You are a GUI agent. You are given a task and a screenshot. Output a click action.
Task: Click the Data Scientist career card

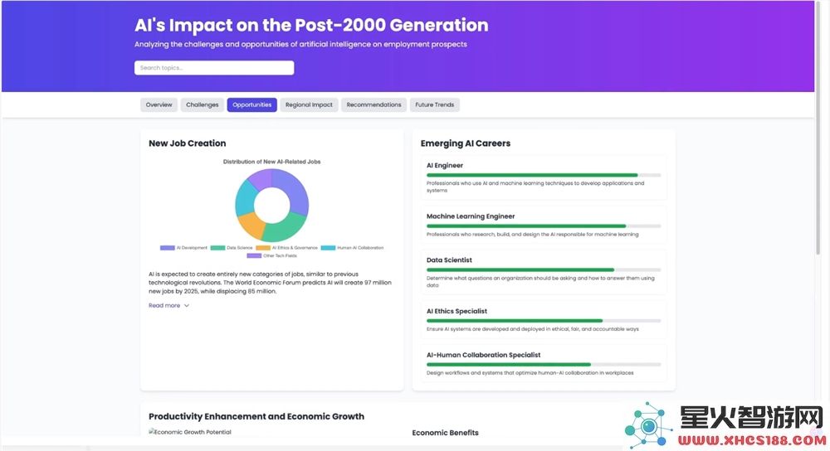pyautogui.click(x=544, y=272)
